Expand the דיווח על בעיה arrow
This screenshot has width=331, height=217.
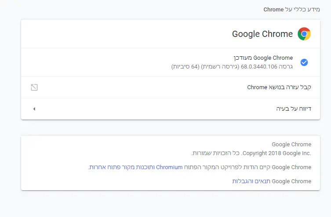point(34,108)
